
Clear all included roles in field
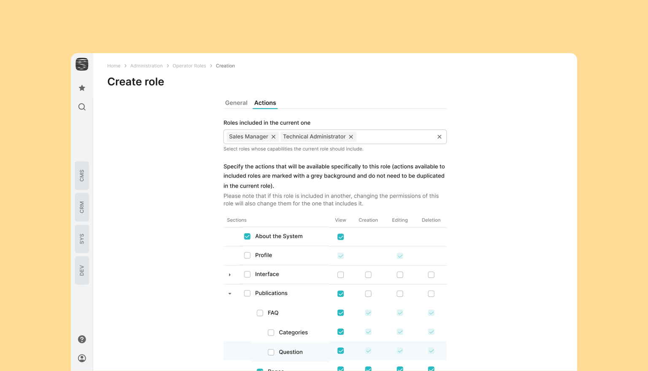point(439,137)
